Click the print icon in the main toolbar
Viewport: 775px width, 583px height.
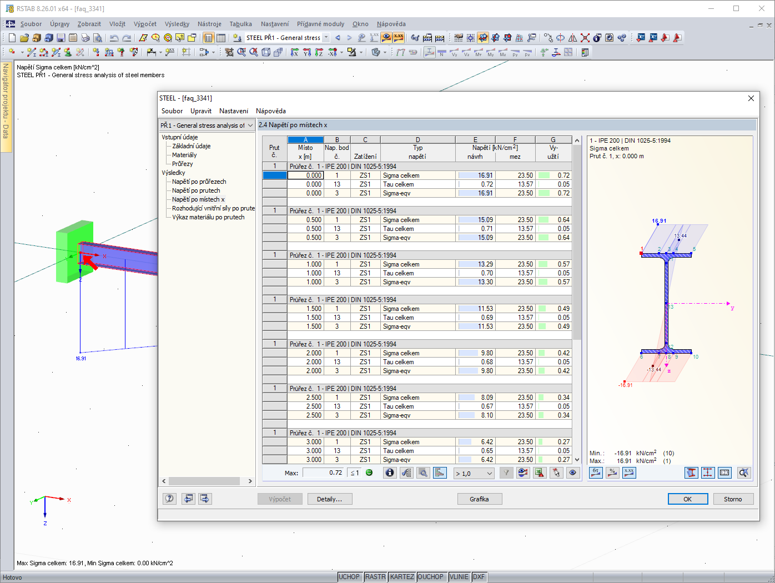85,38
